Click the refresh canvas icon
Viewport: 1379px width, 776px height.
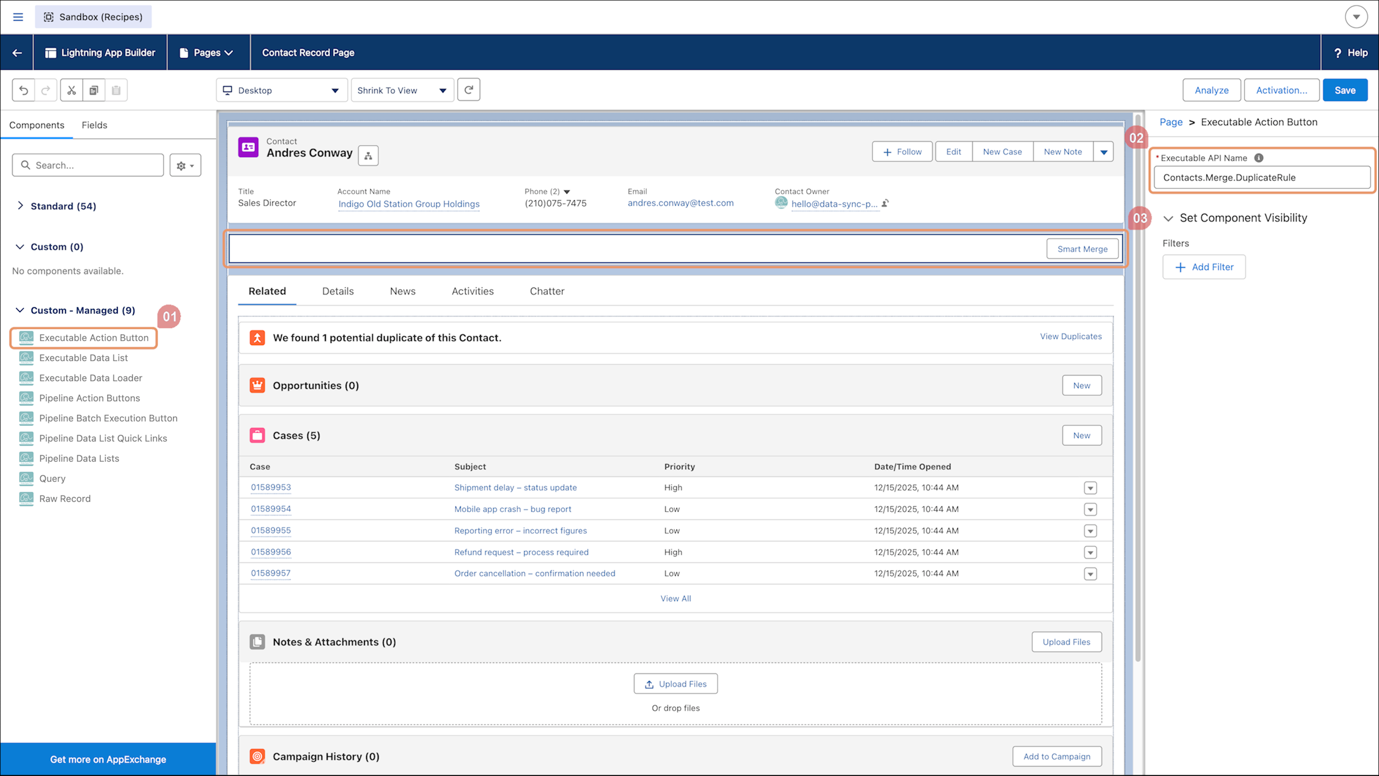coord(468,90)
